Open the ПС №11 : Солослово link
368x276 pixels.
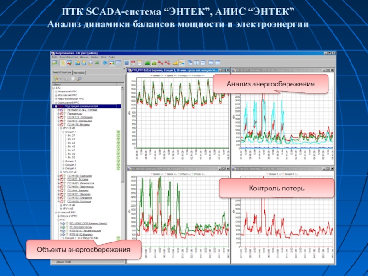79,121
